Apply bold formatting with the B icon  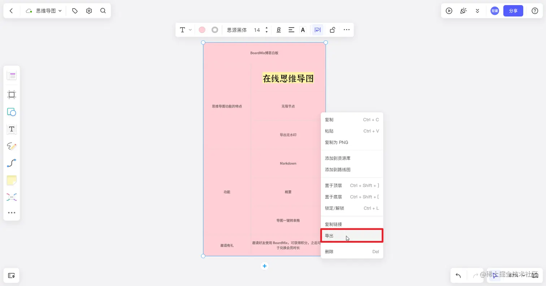click(x=278, y=30)
